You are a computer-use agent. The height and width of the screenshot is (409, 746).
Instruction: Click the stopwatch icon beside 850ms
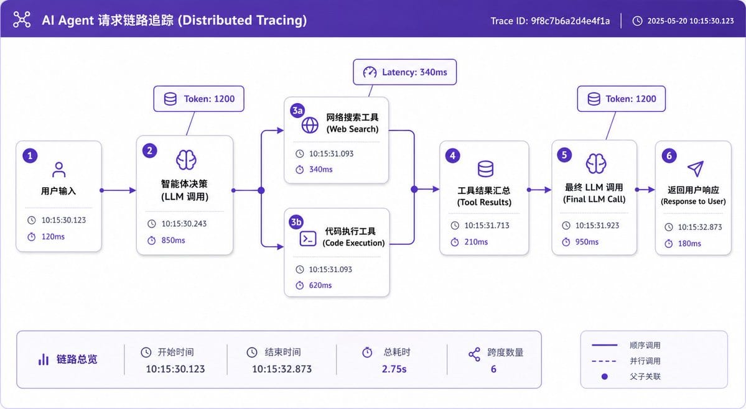pos(151,241)
